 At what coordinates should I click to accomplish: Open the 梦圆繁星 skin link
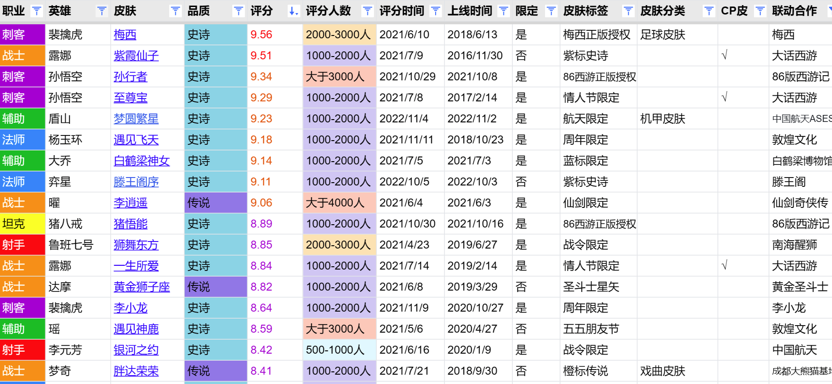pos(136,119)
